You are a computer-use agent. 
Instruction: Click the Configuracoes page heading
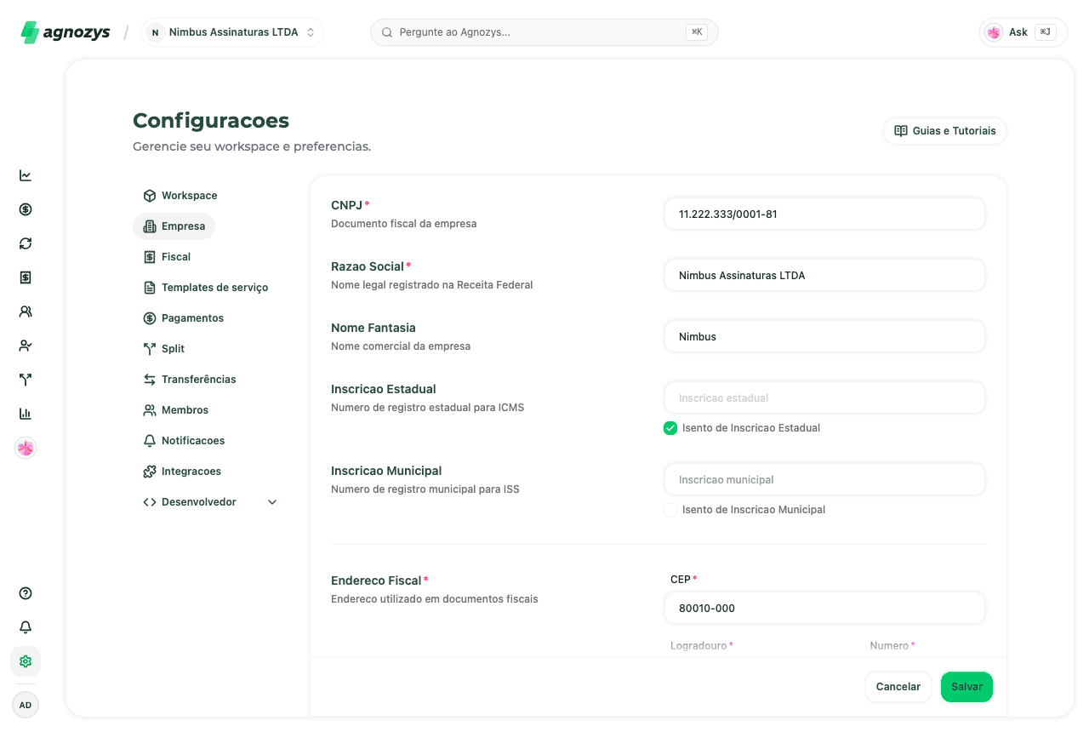click(211, 120)
